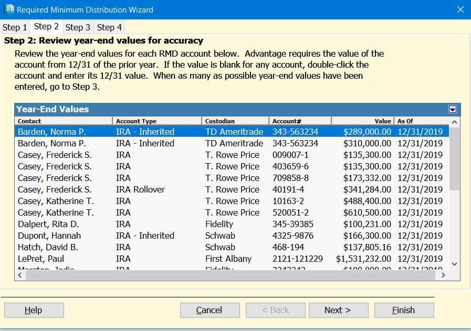Image resolution: width=471 pixels, height=331 pixels.
Task: Cancel the Required Minimum Distribution Wizard
Action: click(210, 310)
